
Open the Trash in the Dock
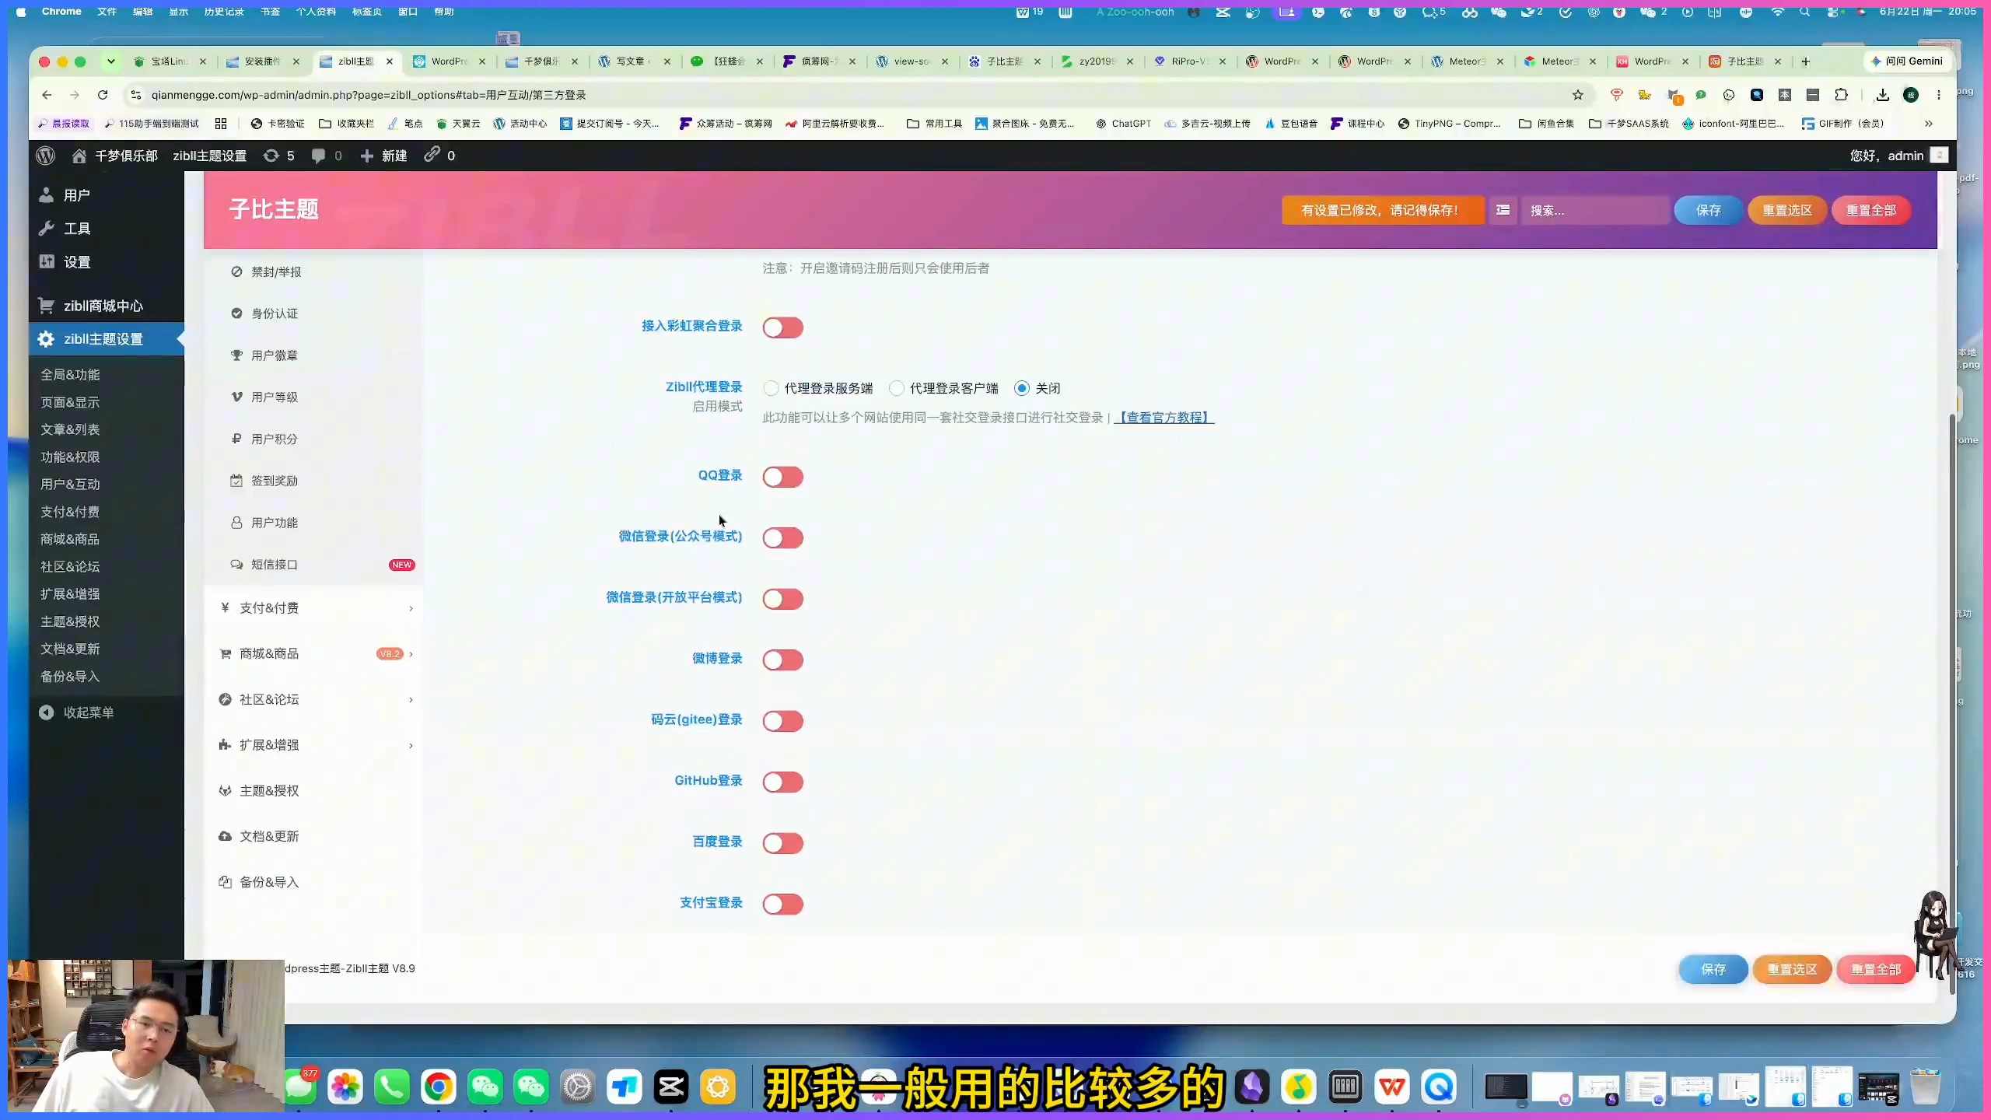coord(1926,1087)
